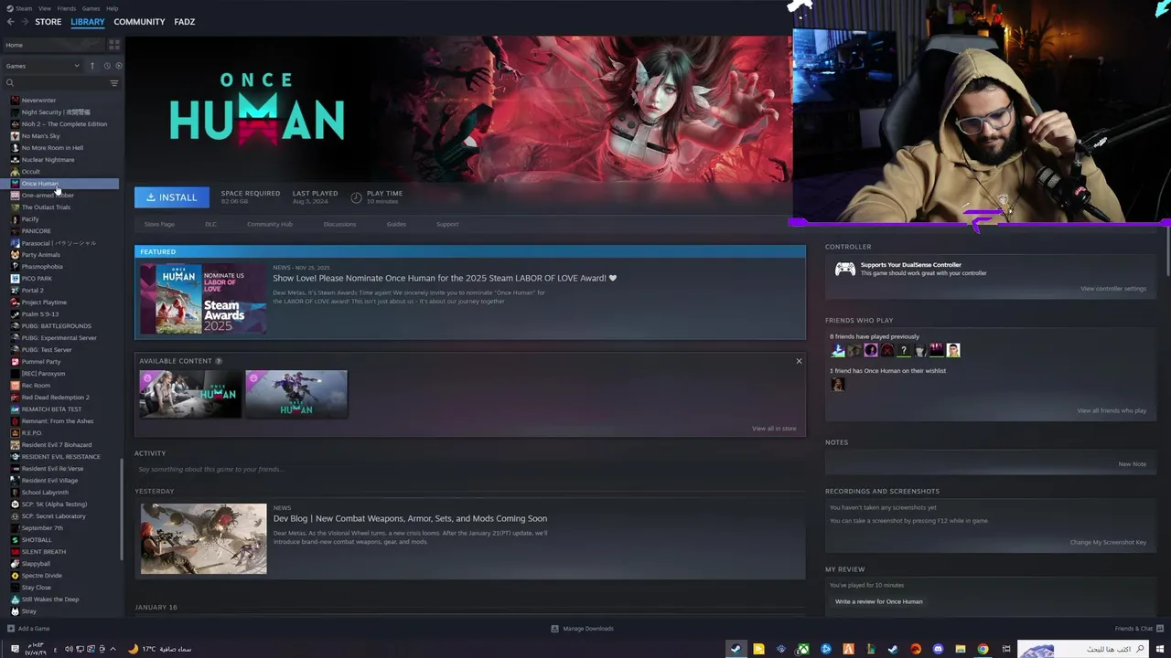This screenshot has height=658, width=1171.
Task: Open the Home library button
Action: point(53,45)
